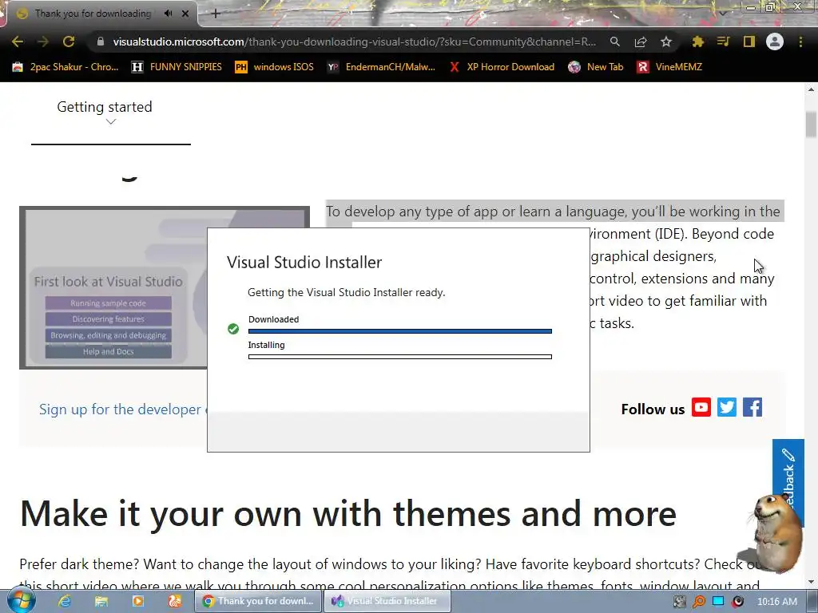Open the FUNNY SNIPPIES bookmark
The height and width of the screenshot is (613, 818).
(177, 67)
